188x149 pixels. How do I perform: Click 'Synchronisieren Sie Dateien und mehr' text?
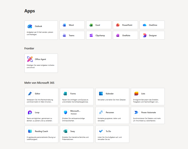[x=147, y=120]
